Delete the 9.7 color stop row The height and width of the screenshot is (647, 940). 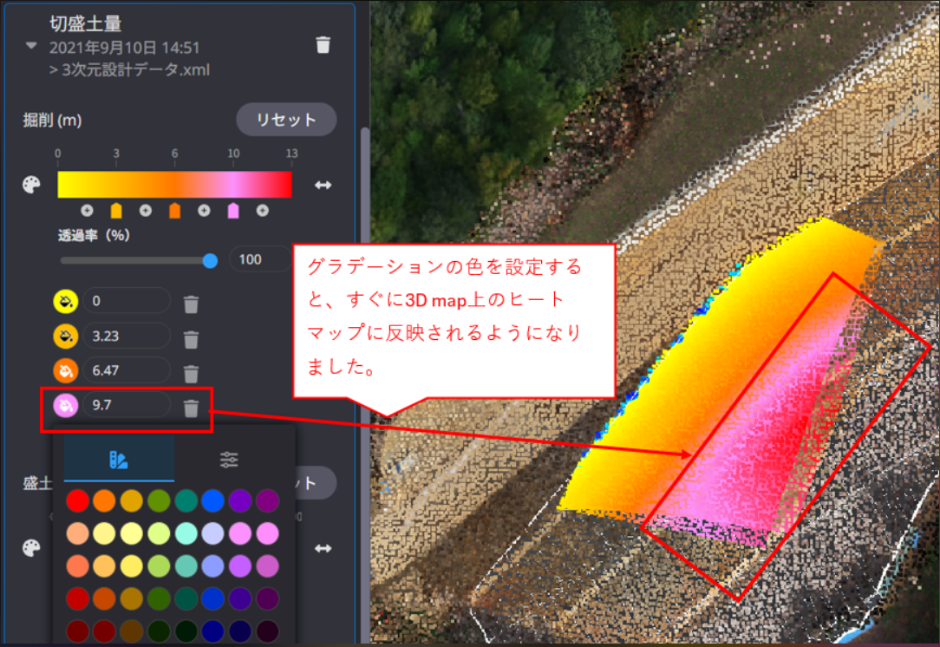point(192,407)
